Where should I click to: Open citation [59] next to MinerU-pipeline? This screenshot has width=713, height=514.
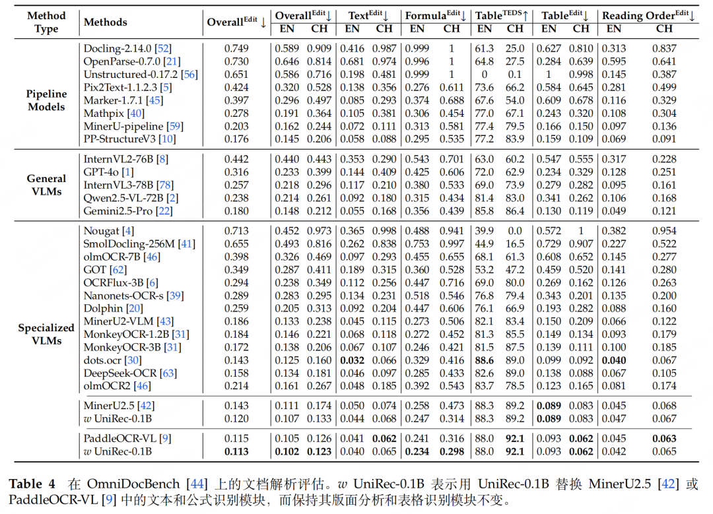tap(175, 126)
